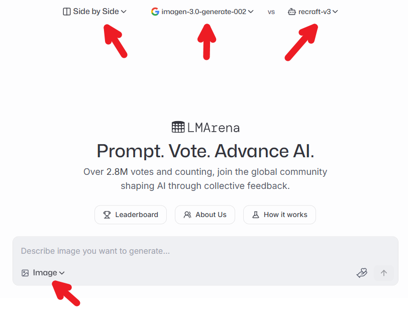Expand the Side by Side chevron
The image size is (408, 309).
pos(124,12)
